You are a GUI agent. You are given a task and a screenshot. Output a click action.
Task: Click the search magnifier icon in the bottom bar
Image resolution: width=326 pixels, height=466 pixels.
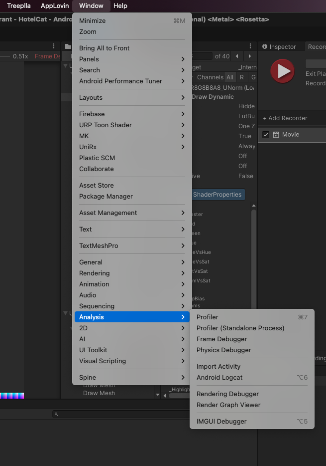coord(56,414)
